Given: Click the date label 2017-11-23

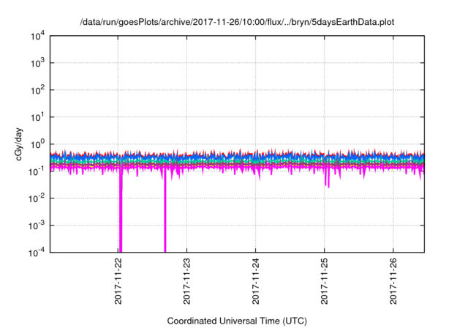Looking at the screenshot, I should pos(187,281).
